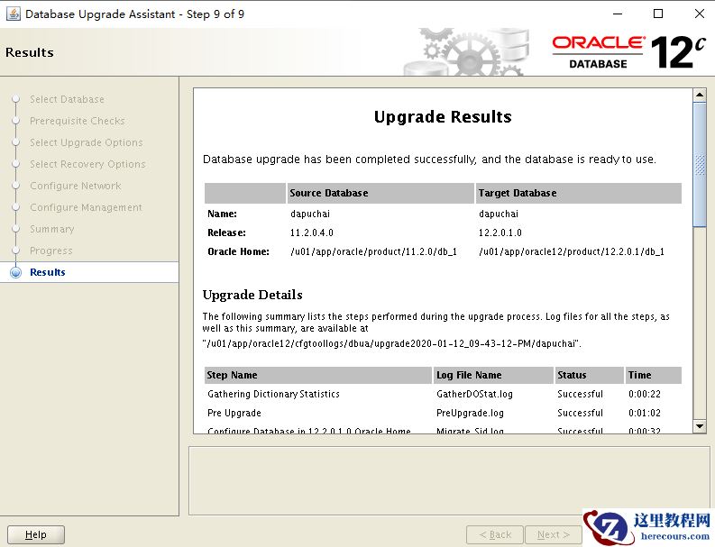Click the dbua log directory path text
Viewport: 715px width, 547px height.
click(391, 343)
